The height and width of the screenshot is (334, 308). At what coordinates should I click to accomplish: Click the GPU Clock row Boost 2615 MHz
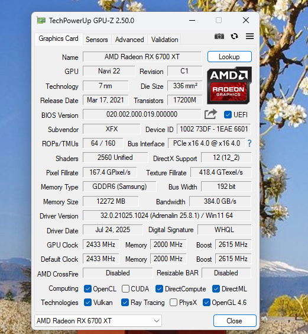[x=233, y=245]
